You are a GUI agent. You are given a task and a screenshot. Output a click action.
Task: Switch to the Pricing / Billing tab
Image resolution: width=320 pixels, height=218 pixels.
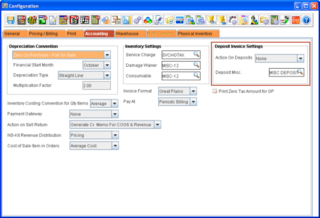tap(43, 33)
